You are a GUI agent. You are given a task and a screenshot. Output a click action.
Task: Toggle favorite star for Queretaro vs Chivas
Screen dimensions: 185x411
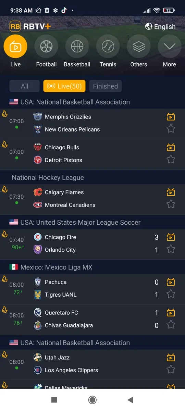(171, 325)
